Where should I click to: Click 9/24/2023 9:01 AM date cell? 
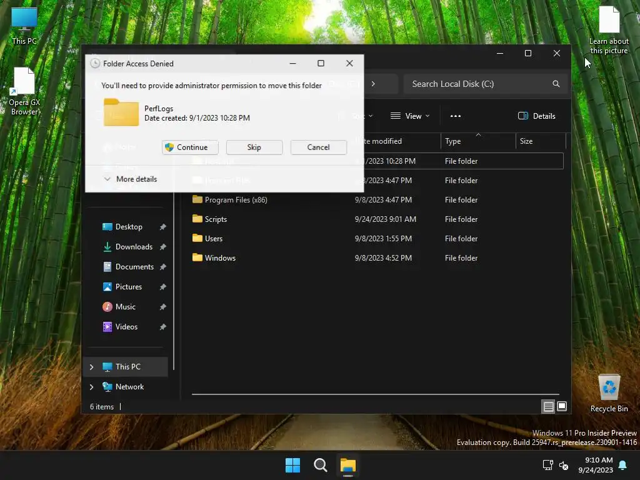coord(385,219)
